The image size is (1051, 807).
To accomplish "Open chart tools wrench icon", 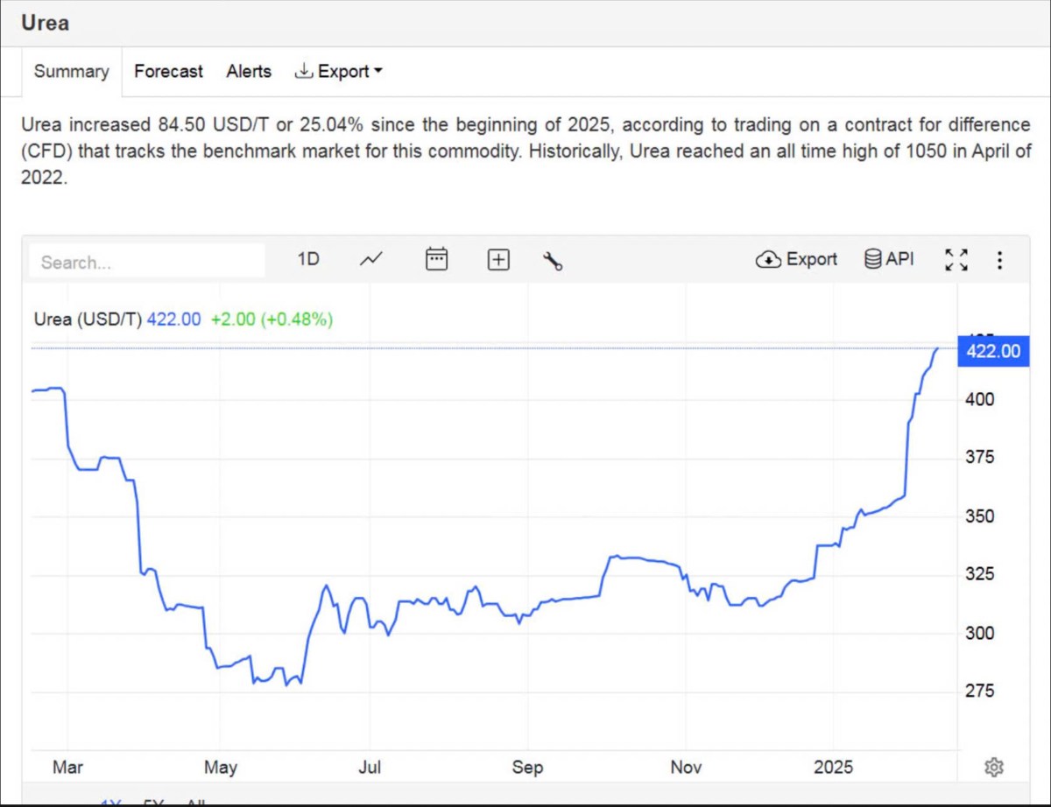I will [553, 260].
